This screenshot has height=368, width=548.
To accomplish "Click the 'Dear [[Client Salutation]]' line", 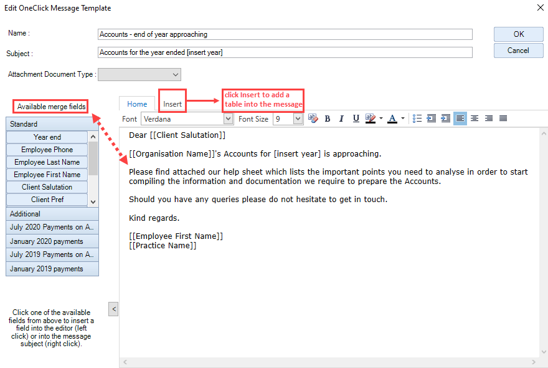I will (x=177, y=135).
